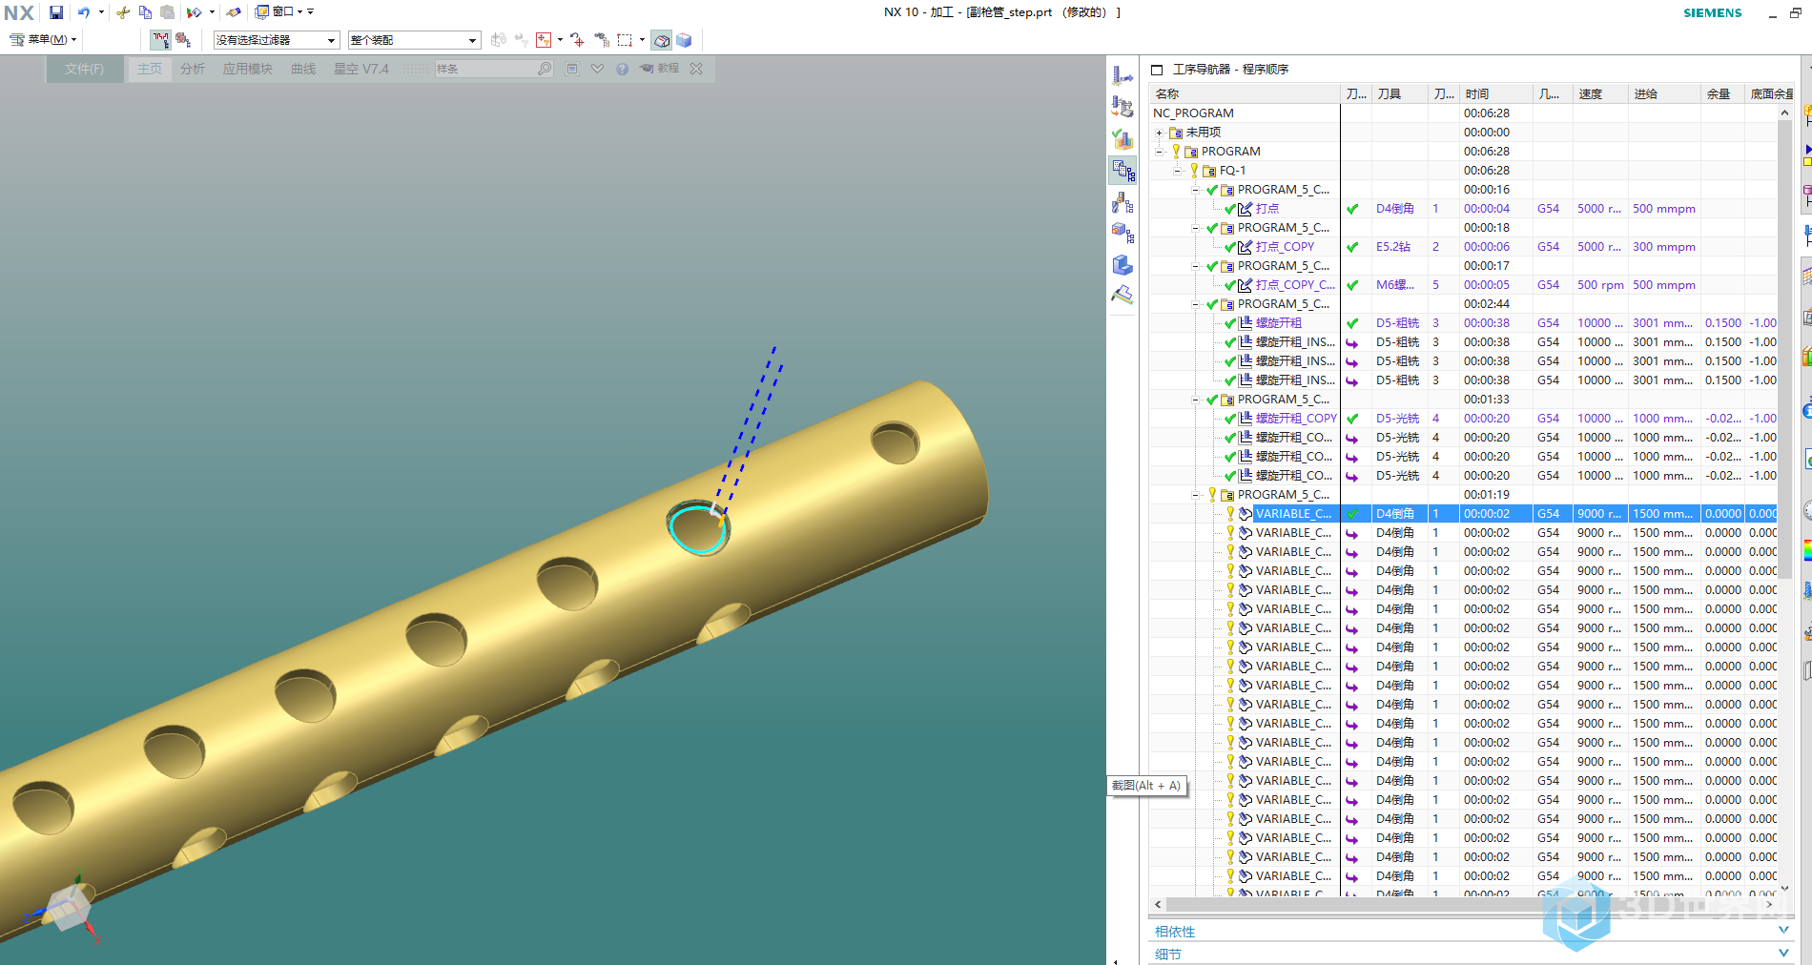The image size is (1812, 965).
Task: Click the blue help question mark icon
Action: pos(622,69)
